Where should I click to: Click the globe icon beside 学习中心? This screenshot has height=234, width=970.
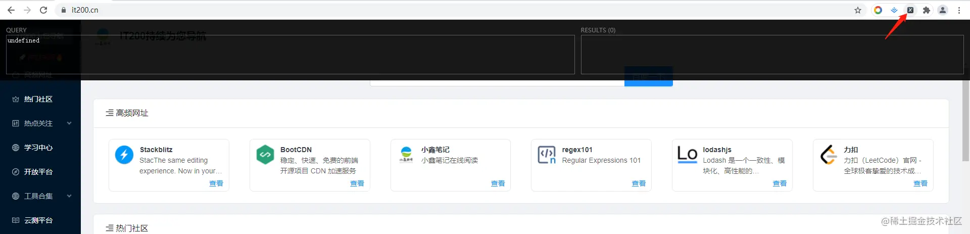tap(16, 148)
